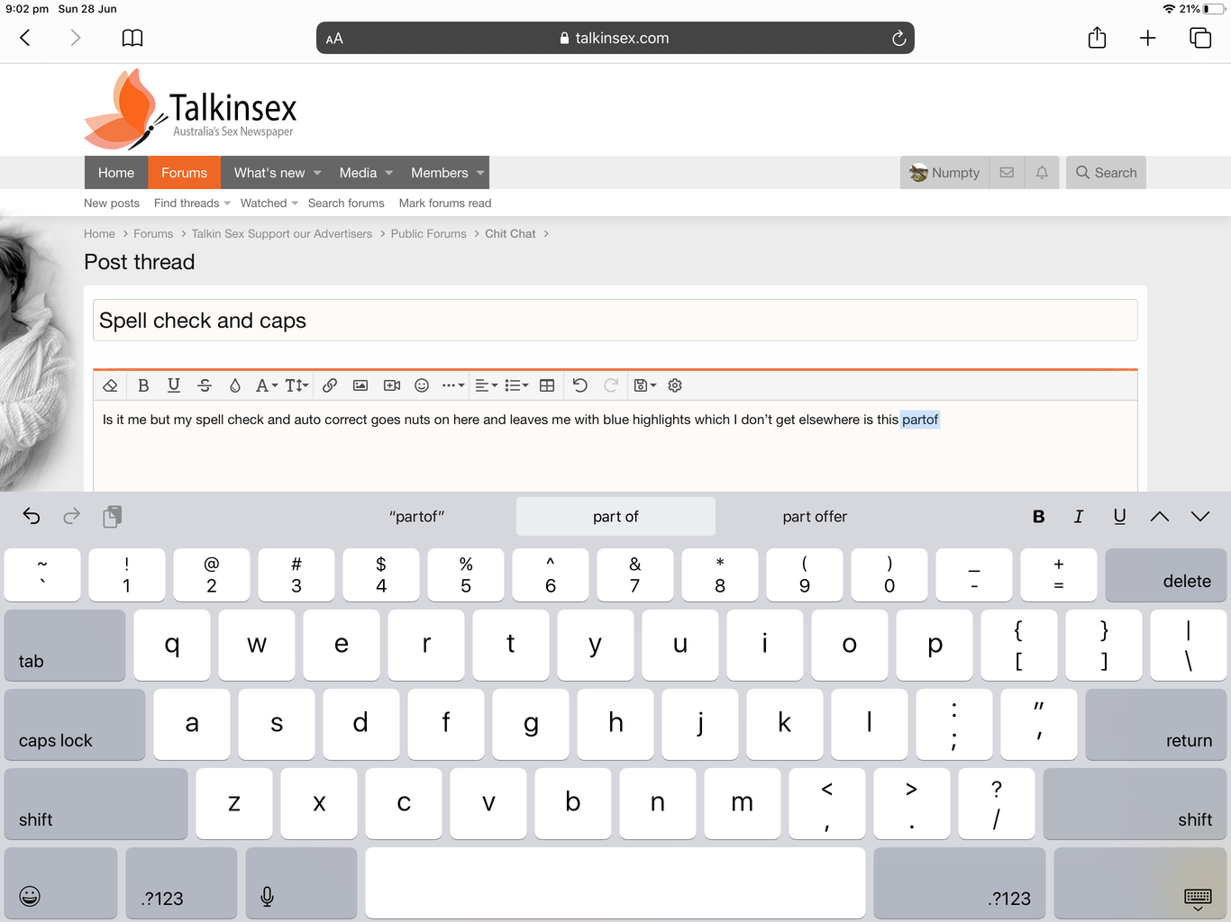Image resolution: width=1231 pixels, height=922 pixels.
Task: Click the bell alerts icon near Numpty
Action: 1042,173
